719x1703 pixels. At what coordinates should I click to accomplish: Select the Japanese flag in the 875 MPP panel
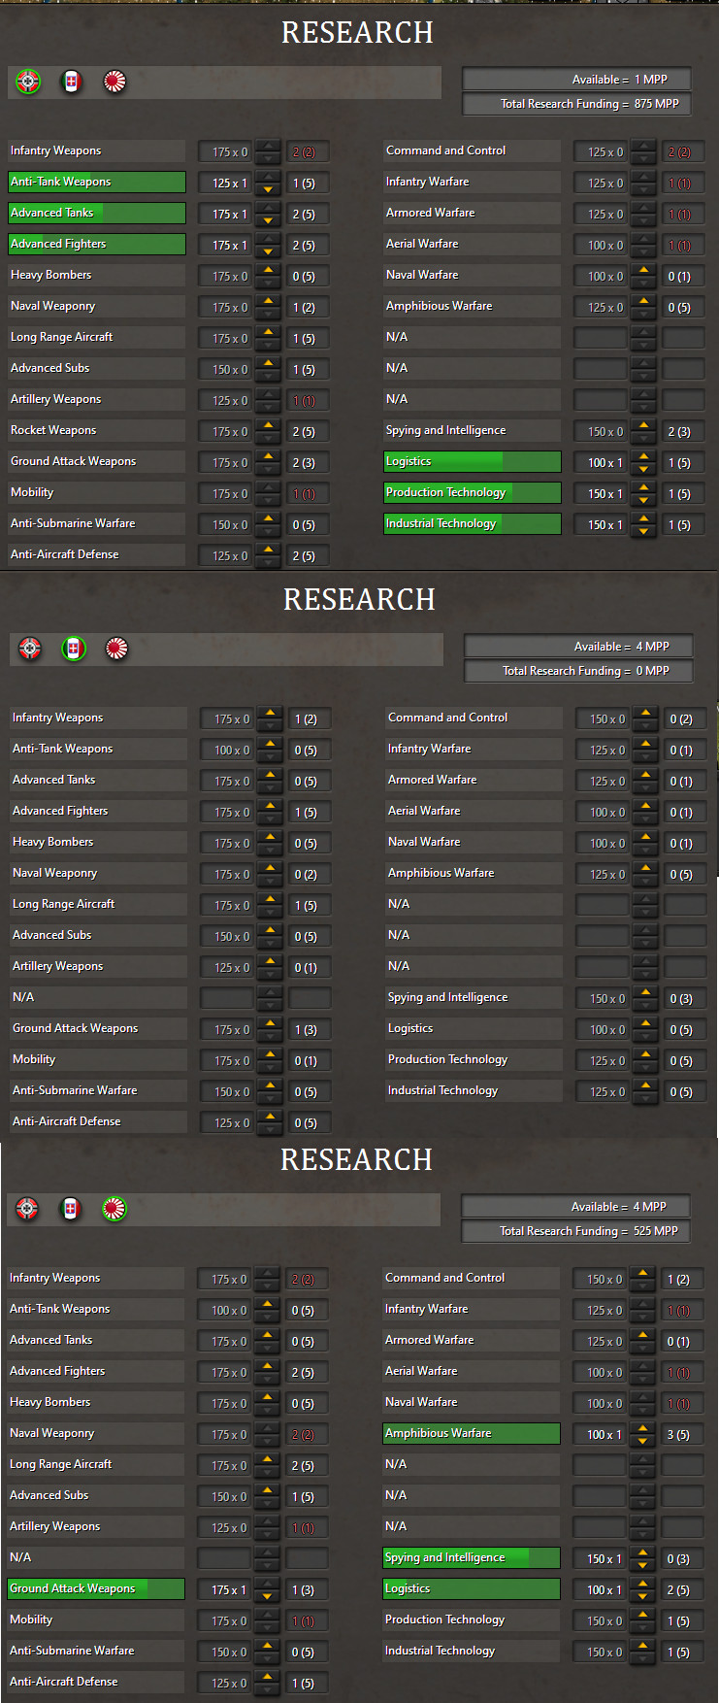pos(115,83)
